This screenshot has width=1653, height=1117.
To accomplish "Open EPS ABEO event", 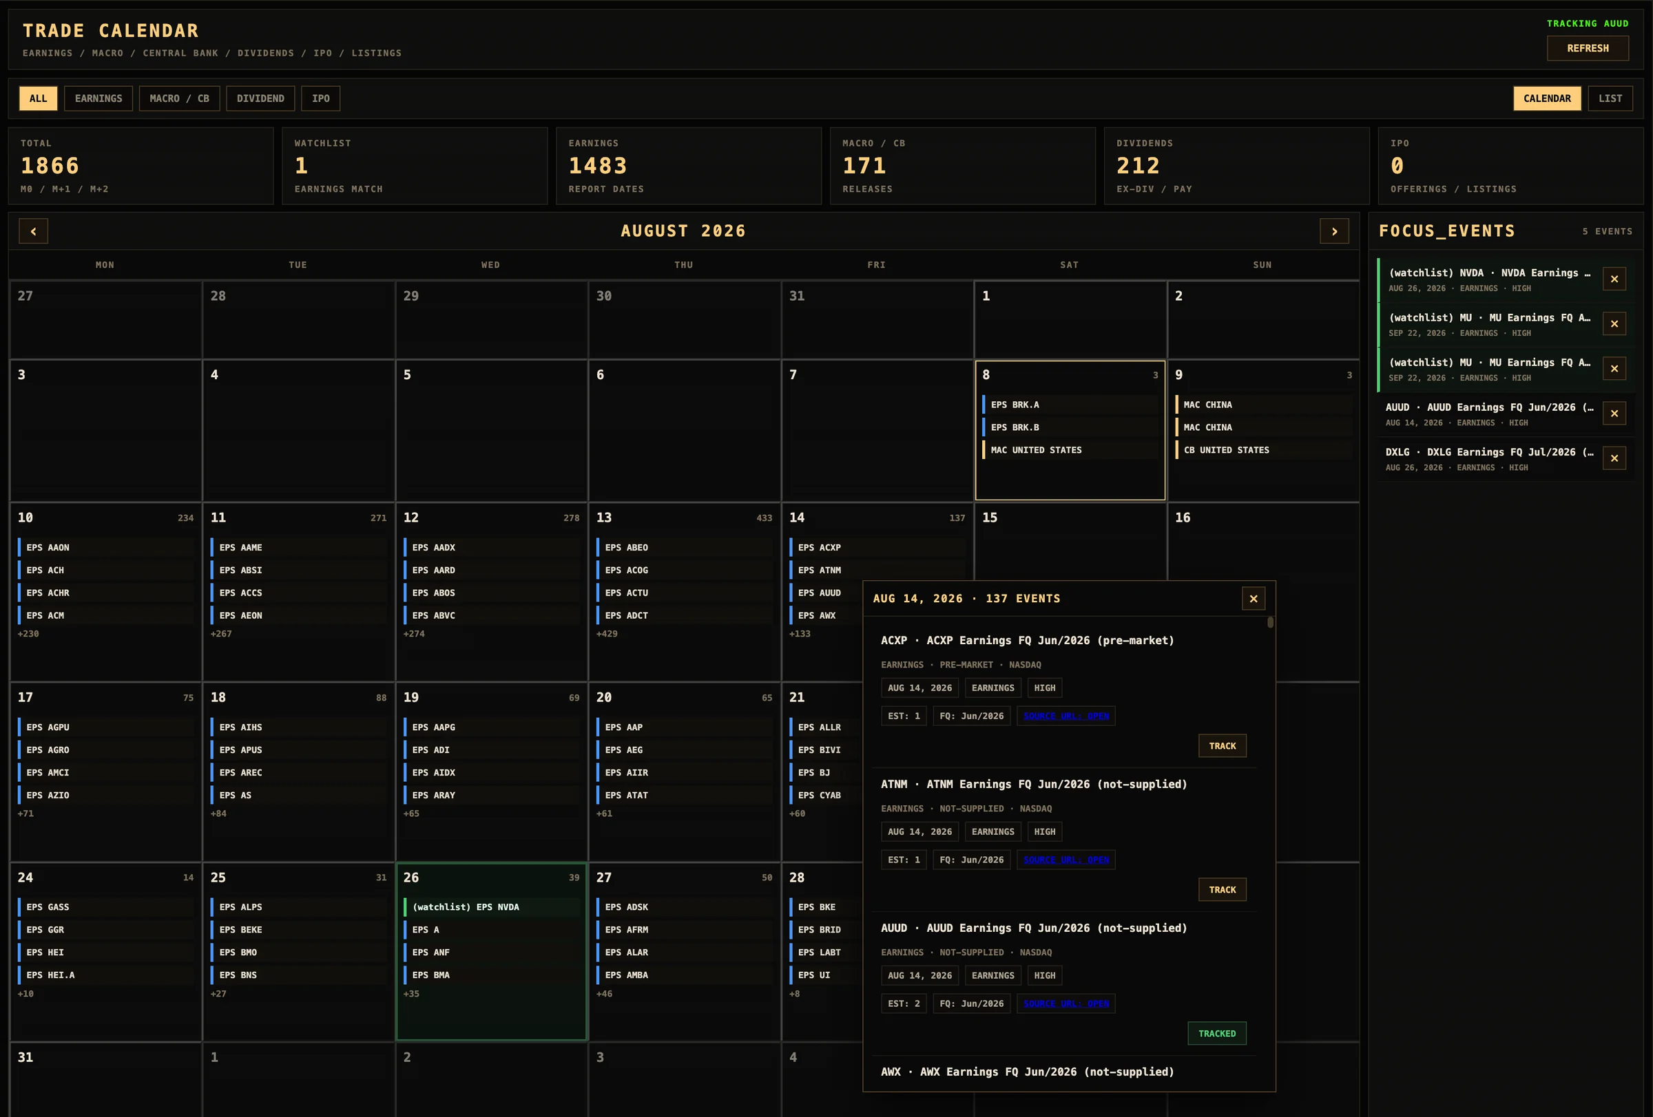I will [x=684, y=548].
